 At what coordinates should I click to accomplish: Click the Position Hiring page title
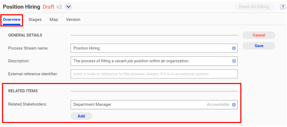[x=21, y=7]
